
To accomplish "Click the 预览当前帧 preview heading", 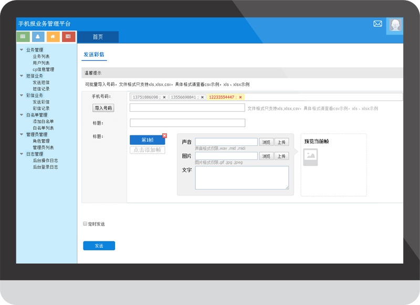I will (x=317, y=141).
